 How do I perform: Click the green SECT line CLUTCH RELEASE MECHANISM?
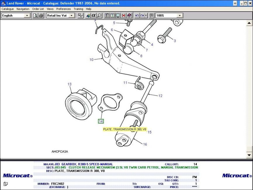point(126,167)
